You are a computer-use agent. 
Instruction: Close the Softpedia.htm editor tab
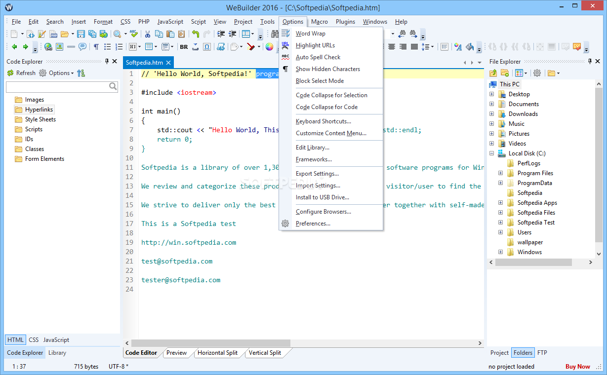tap(168, 63)
